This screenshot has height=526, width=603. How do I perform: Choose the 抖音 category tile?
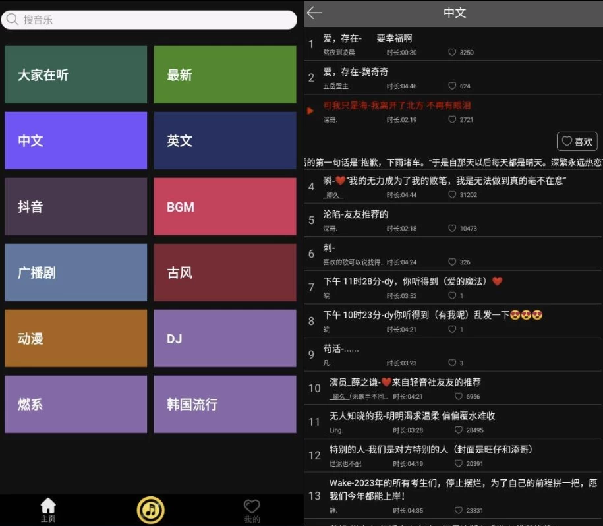76,207
